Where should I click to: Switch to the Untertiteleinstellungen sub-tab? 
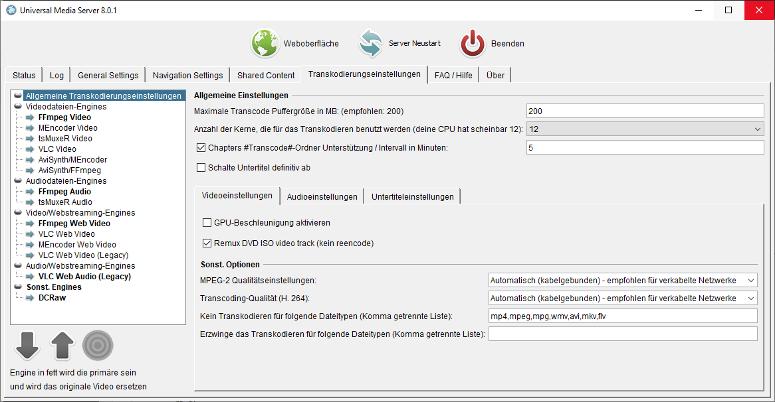click(412, 196)
